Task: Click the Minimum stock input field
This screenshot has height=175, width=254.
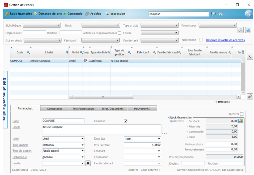Action: [222, 144]
